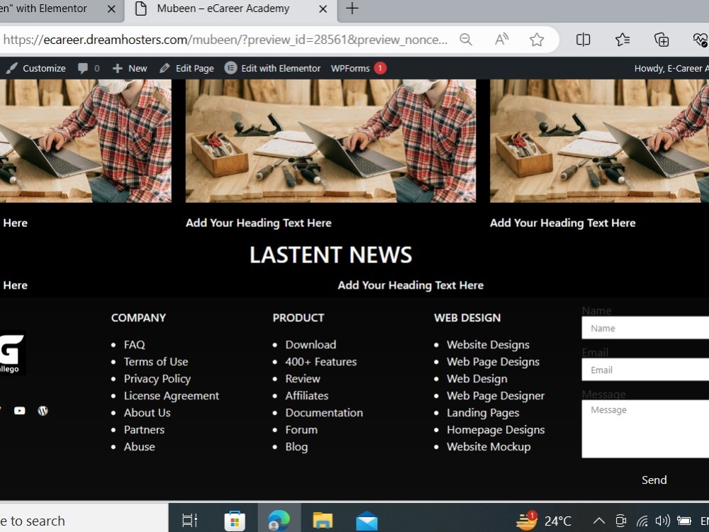Open the Web Page Designer link
The height and width of the screenshot is (532, 709).
496,396
